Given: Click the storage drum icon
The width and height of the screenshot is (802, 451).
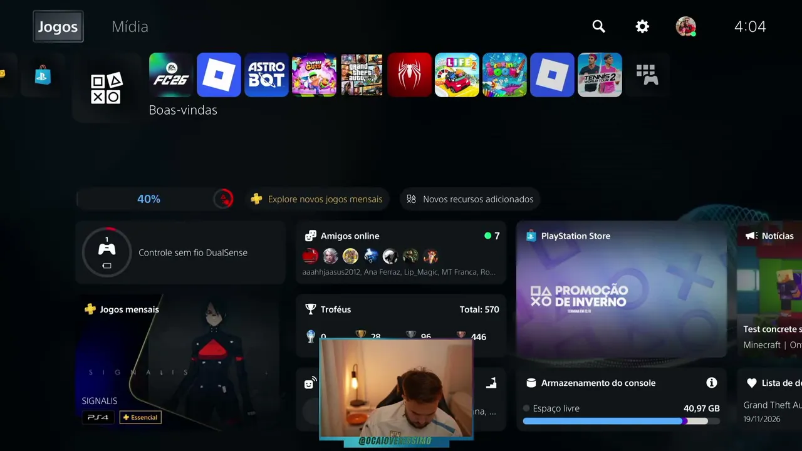Looking at the screenshot, I should click(531, 383).
